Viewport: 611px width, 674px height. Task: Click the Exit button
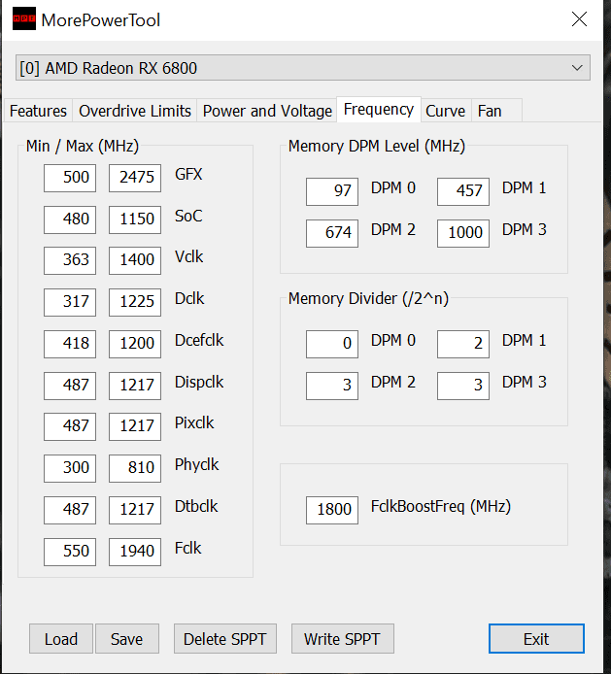coord(536,638)
